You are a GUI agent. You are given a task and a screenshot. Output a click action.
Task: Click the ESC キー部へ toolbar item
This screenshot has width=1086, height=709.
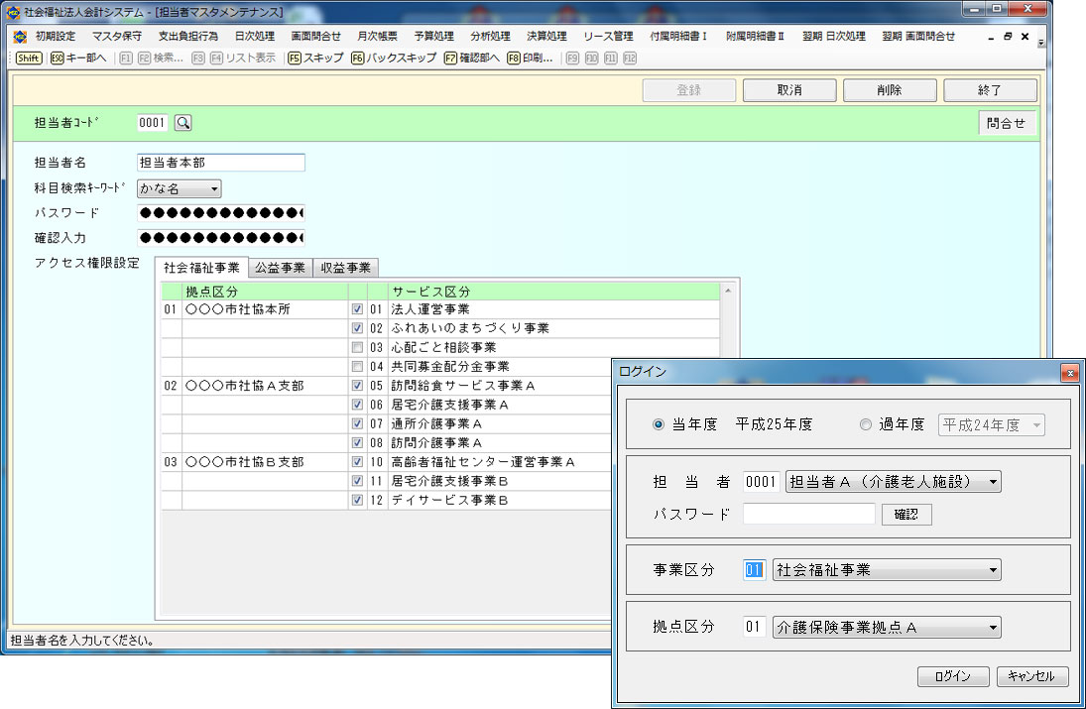point(78,59)
